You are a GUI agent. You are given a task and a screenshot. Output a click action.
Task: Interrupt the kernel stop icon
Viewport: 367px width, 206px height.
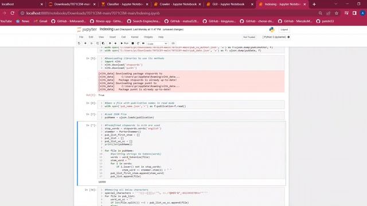(x=132, y=43)
